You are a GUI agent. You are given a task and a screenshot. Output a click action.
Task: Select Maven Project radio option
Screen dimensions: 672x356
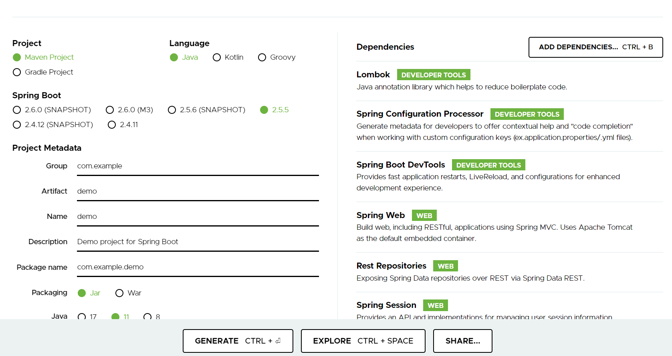(x=43, y=57)
